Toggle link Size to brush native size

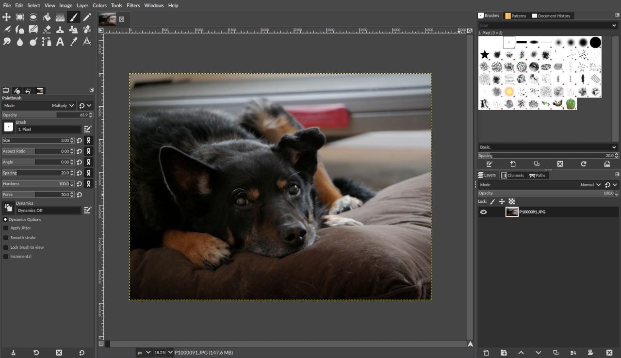point(89,140)
